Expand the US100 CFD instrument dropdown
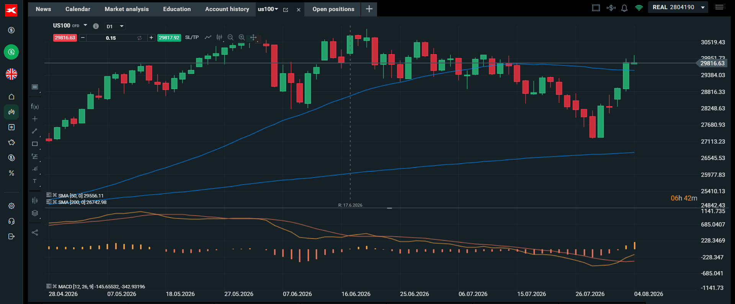 (70, 26)
